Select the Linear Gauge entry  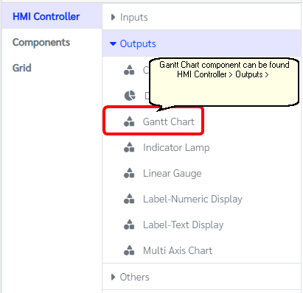(x=173, y=174)
